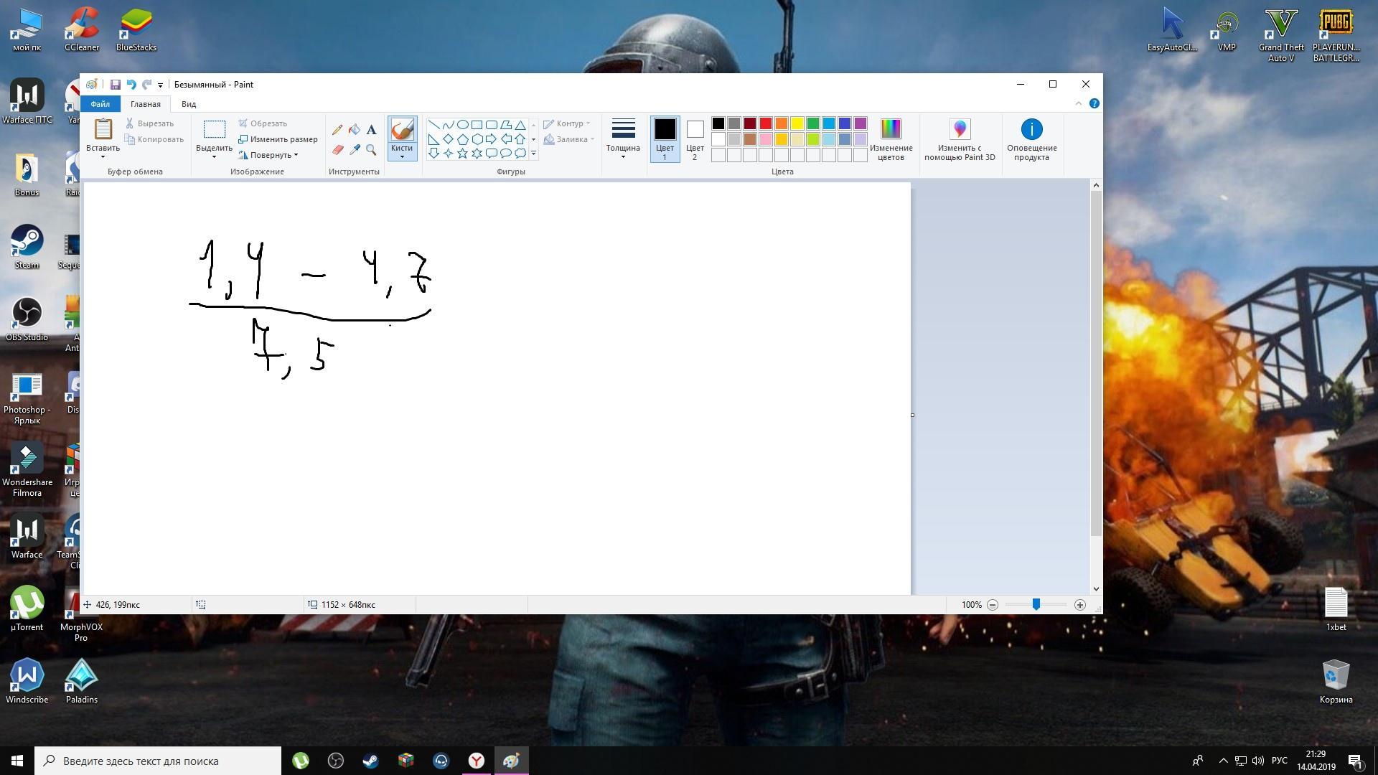Open the Повернуть rotate dropdown
This screenshot has height=775, width=1378.
pyautogui.click(x=273, y=155)
